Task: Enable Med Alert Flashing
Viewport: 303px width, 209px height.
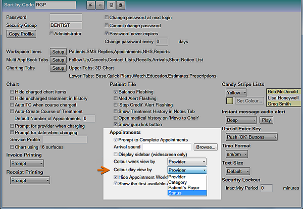Action: tap(116, 98)
